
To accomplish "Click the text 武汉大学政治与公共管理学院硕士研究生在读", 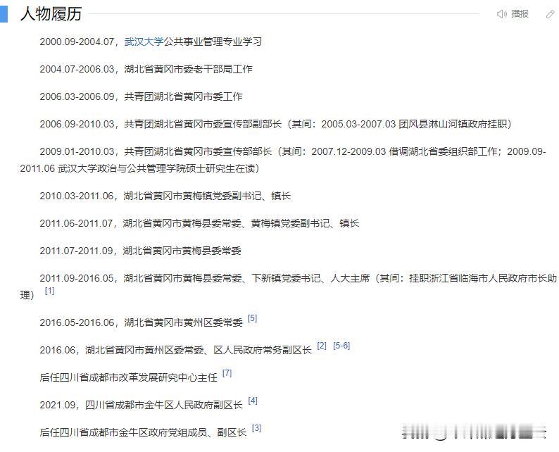I will [156, 168].
